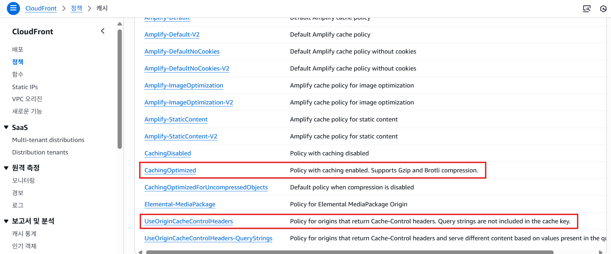611x254 pixels.
Task: Open Multi-tenant distributions page
Action: (48, 140)
